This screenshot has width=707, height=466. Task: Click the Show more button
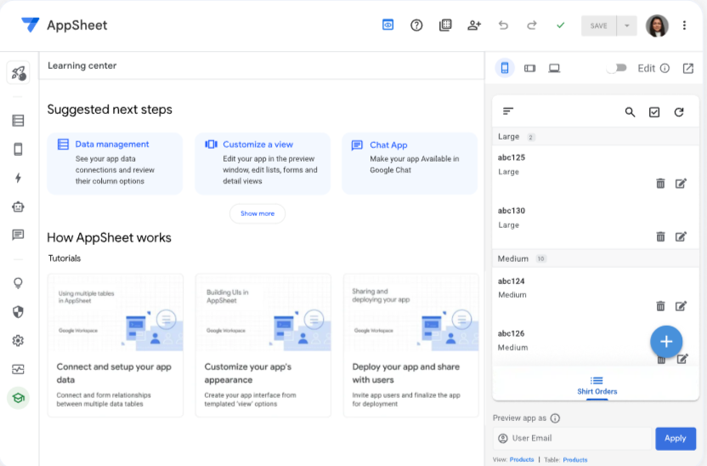[257, 213]
